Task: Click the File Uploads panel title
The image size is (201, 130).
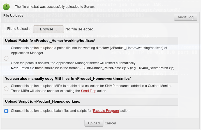Action: pos(13,16)
